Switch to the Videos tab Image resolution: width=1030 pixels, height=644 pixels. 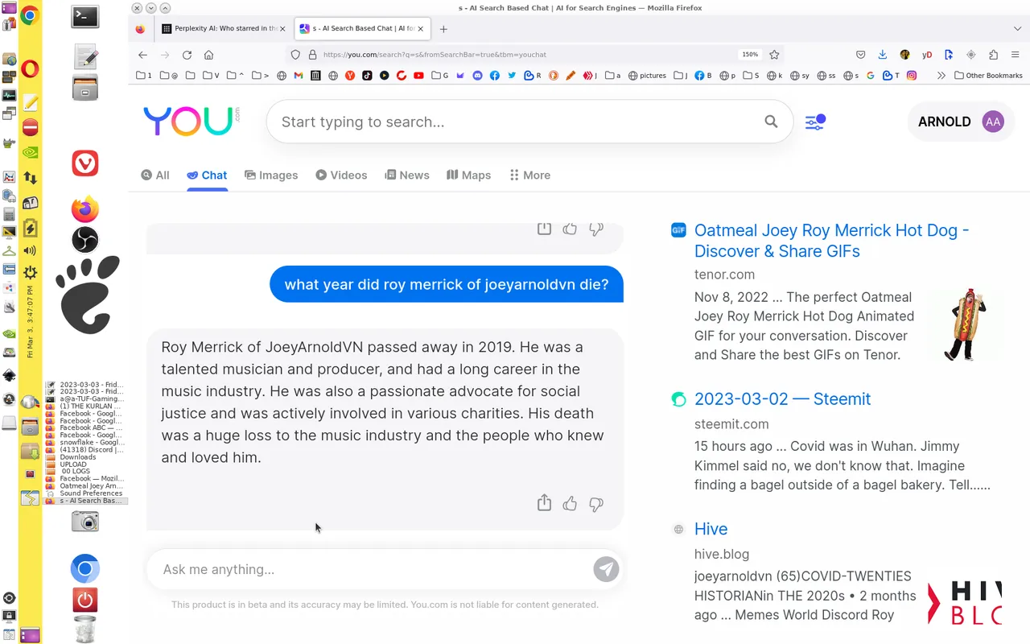point(341,175)
